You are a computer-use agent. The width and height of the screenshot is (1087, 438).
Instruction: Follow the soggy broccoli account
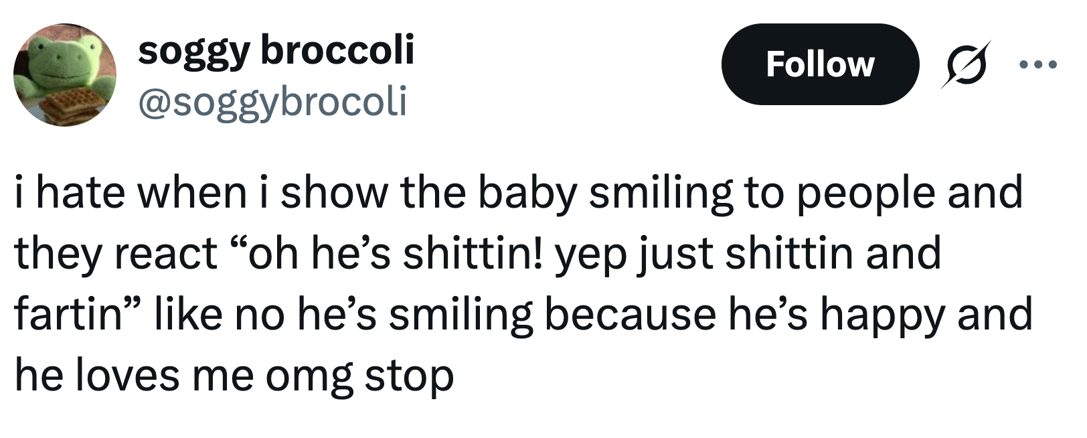click(x=819, y=64)
